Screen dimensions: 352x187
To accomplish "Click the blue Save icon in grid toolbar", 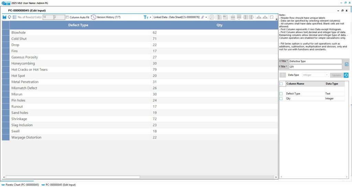I will click(4, 17).
